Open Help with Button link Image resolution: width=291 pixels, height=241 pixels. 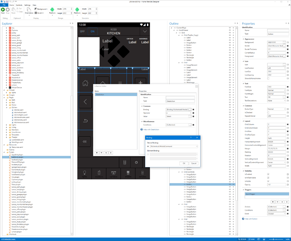point(251,219)
